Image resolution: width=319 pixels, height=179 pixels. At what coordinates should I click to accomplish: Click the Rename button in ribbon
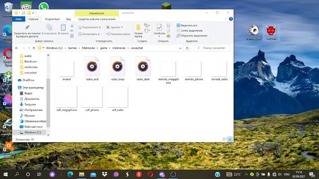click(x=118, y=34)
